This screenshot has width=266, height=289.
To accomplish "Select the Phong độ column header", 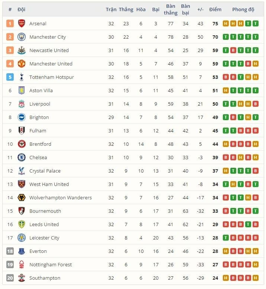I will (243, 9).
